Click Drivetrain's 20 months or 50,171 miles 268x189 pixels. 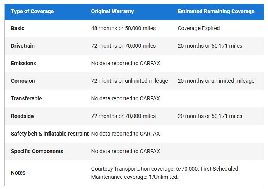click(x=209, y=46)
